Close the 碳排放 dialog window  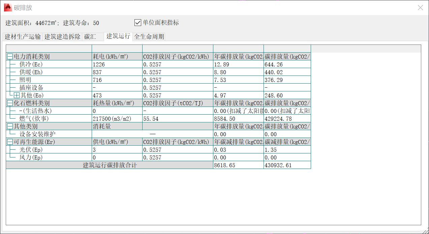point(420,7)
